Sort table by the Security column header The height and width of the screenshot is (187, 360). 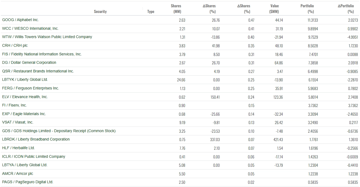pyautogui.click(x=100, y=12)
